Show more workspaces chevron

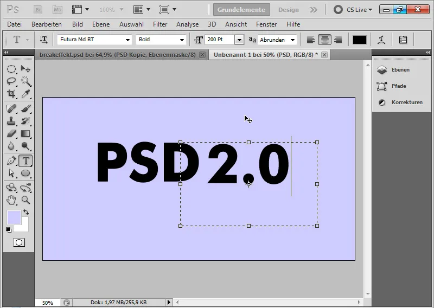314,10
